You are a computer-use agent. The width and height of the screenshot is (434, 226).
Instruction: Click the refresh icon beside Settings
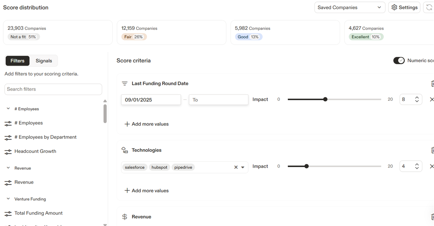pos(429,7)
